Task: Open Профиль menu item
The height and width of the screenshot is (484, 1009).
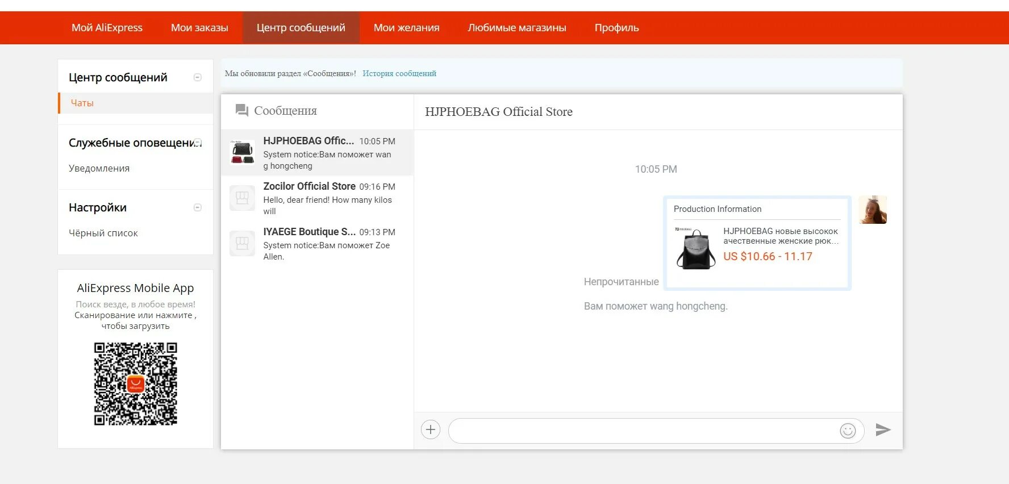Action: 616,28
